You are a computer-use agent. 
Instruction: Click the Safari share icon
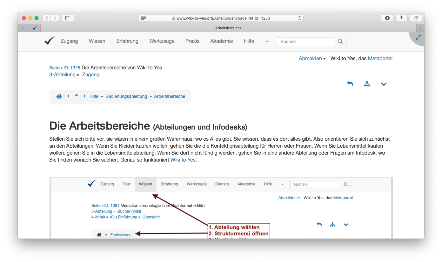[x=401, y=18]
